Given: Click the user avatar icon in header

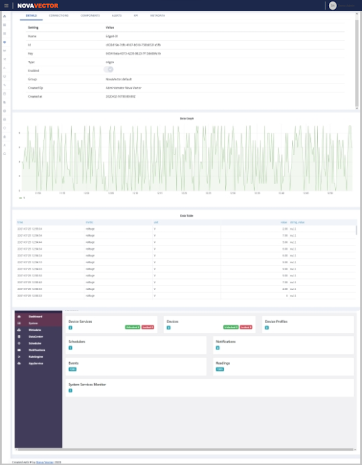Looking at the screenshot, I should pyautogui.click(x=333, y=6).
